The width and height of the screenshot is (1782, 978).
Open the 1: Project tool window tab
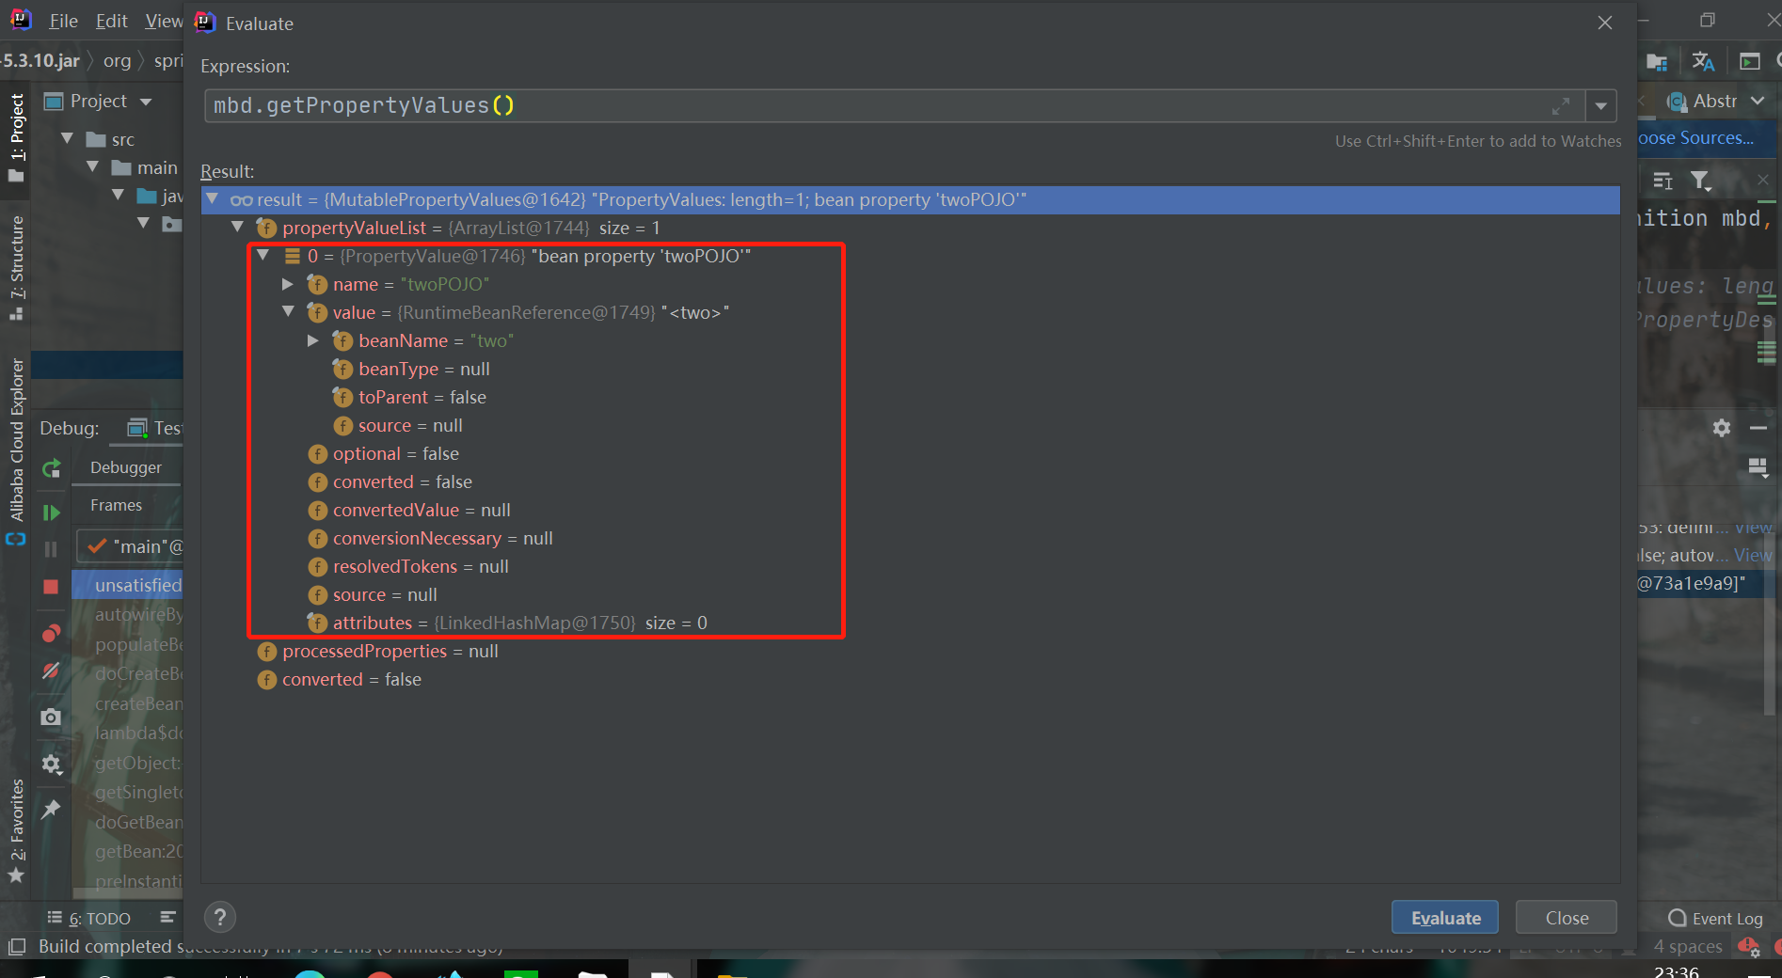click(16, 137)
